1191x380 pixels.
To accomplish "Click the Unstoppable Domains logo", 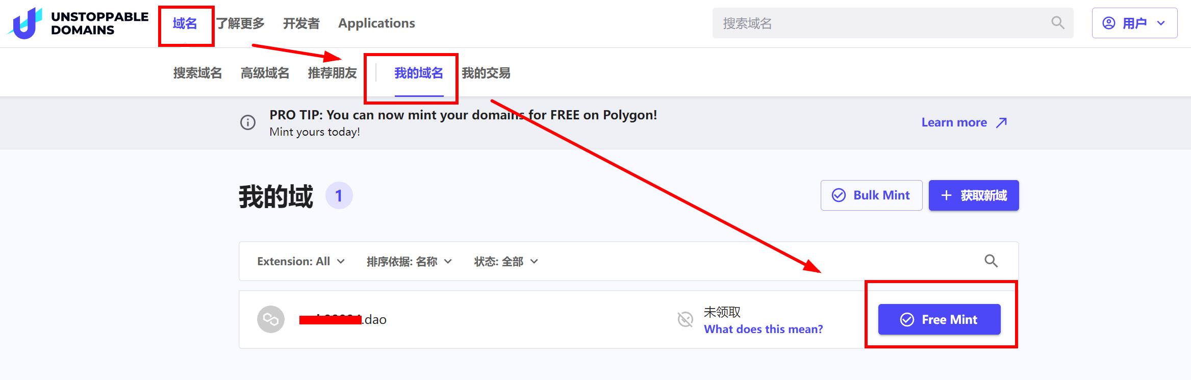I will pyautogui.click(x=78, y=23).
